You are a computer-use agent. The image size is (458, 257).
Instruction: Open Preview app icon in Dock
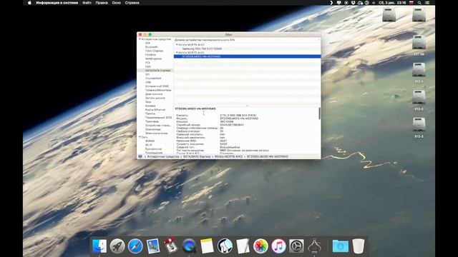click(153, 246)
